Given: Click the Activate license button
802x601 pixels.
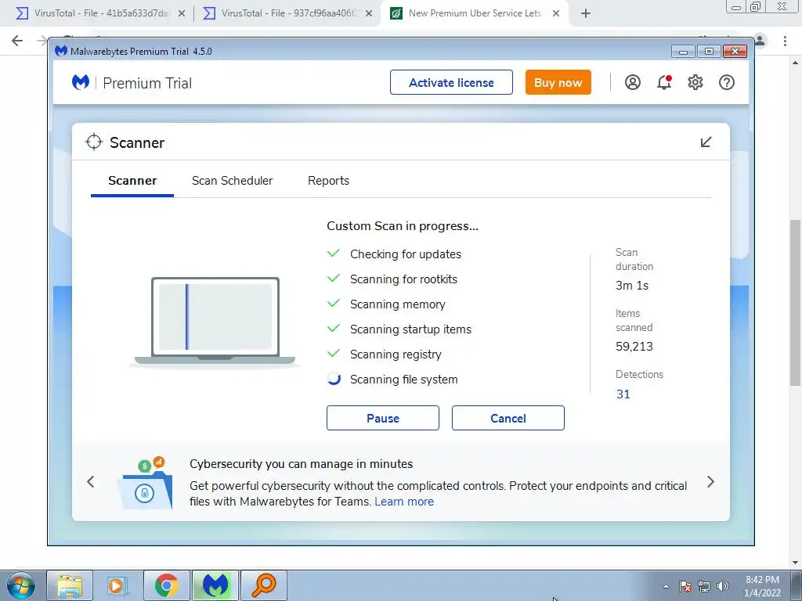Looking at the screenshot, I should (x=451, y=82).
